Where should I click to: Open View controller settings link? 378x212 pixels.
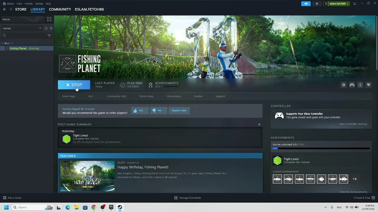(353, 124)
